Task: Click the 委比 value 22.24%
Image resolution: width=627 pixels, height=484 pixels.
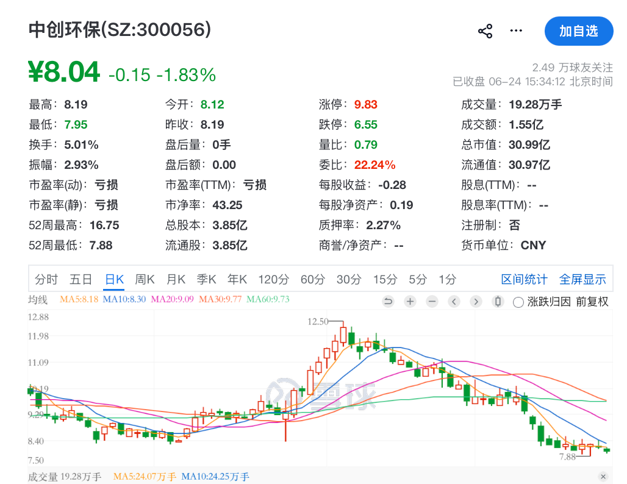Action: [x=374, y=165]
